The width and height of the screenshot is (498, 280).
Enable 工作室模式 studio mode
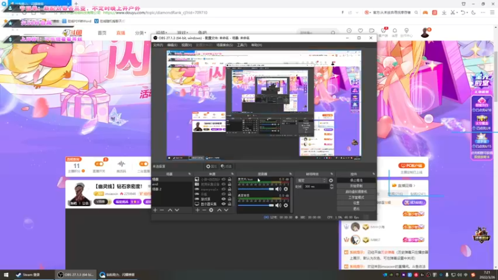pos(356,197)
